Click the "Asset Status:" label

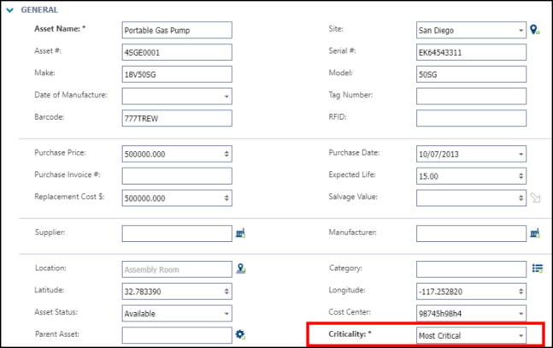tap(56, 312)
